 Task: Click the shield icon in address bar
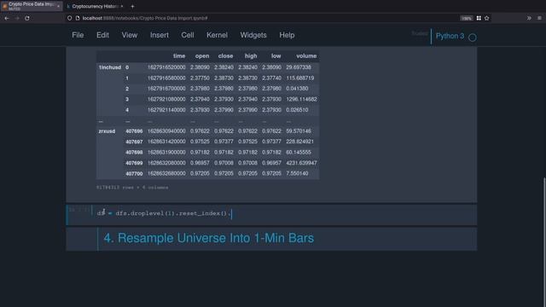[x=70, y=18]
